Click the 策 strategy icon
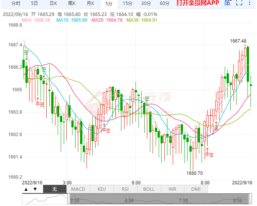Screen dimensions: 257x206 pyautogui.click(x=227, y=3)
